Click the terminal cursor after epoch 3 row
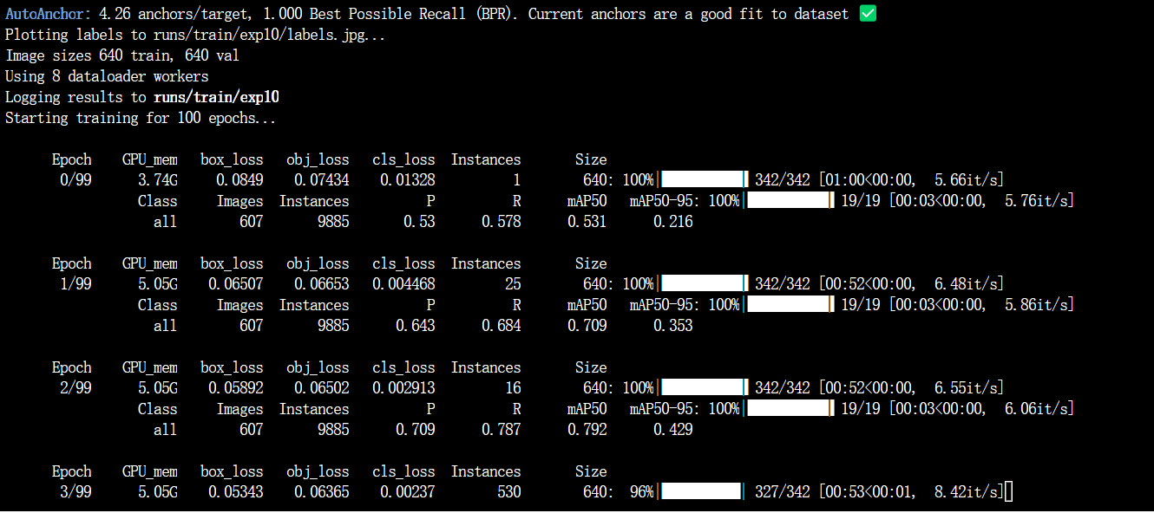The height and width of the screenshot is (513, 1154). coord(1009,491)
